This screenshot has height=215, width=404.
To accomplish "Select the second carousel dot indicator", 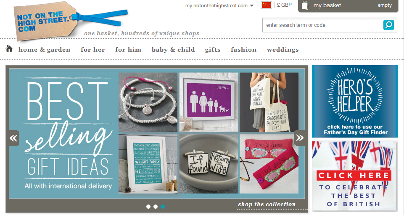I will (156, 207).
